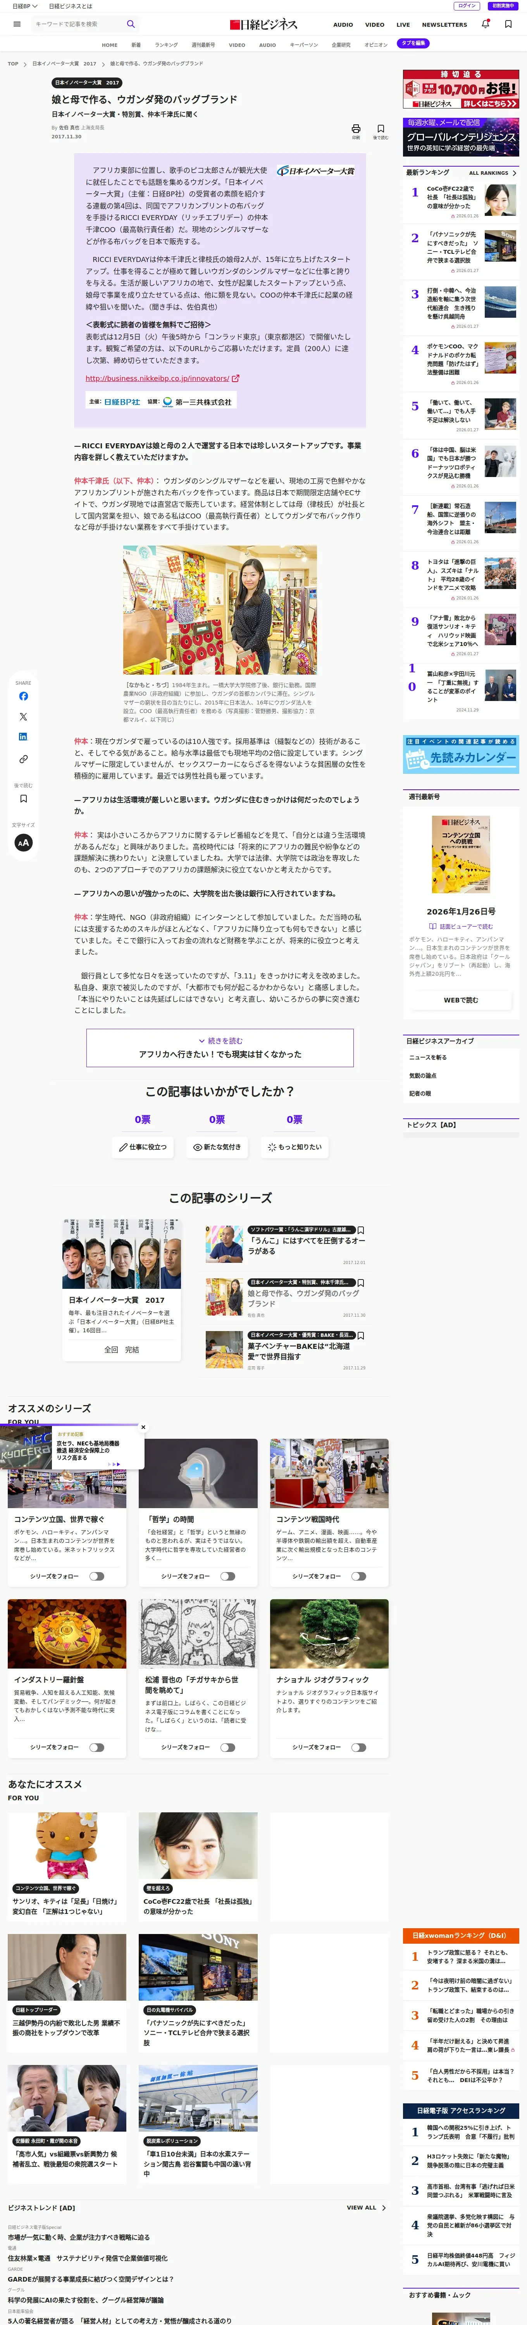This screenshot has width=527, height=2325.
Task: Click the sidebar read-later bookmark icon
Action: [24, 798]
